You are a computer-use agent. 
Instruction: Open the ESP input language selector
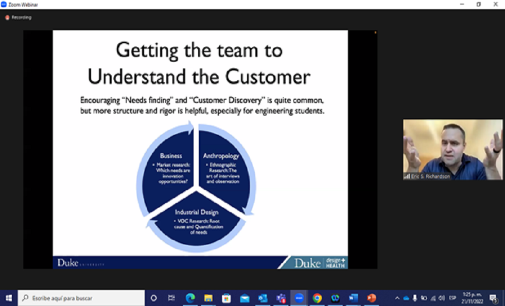point(452,298)
